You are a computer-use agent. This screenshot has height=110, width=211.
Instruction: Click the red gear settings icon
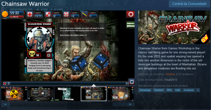(130, 14)
